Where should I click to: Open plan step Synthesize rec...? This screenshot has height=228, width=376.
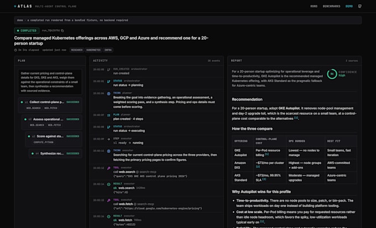point(55,153)
